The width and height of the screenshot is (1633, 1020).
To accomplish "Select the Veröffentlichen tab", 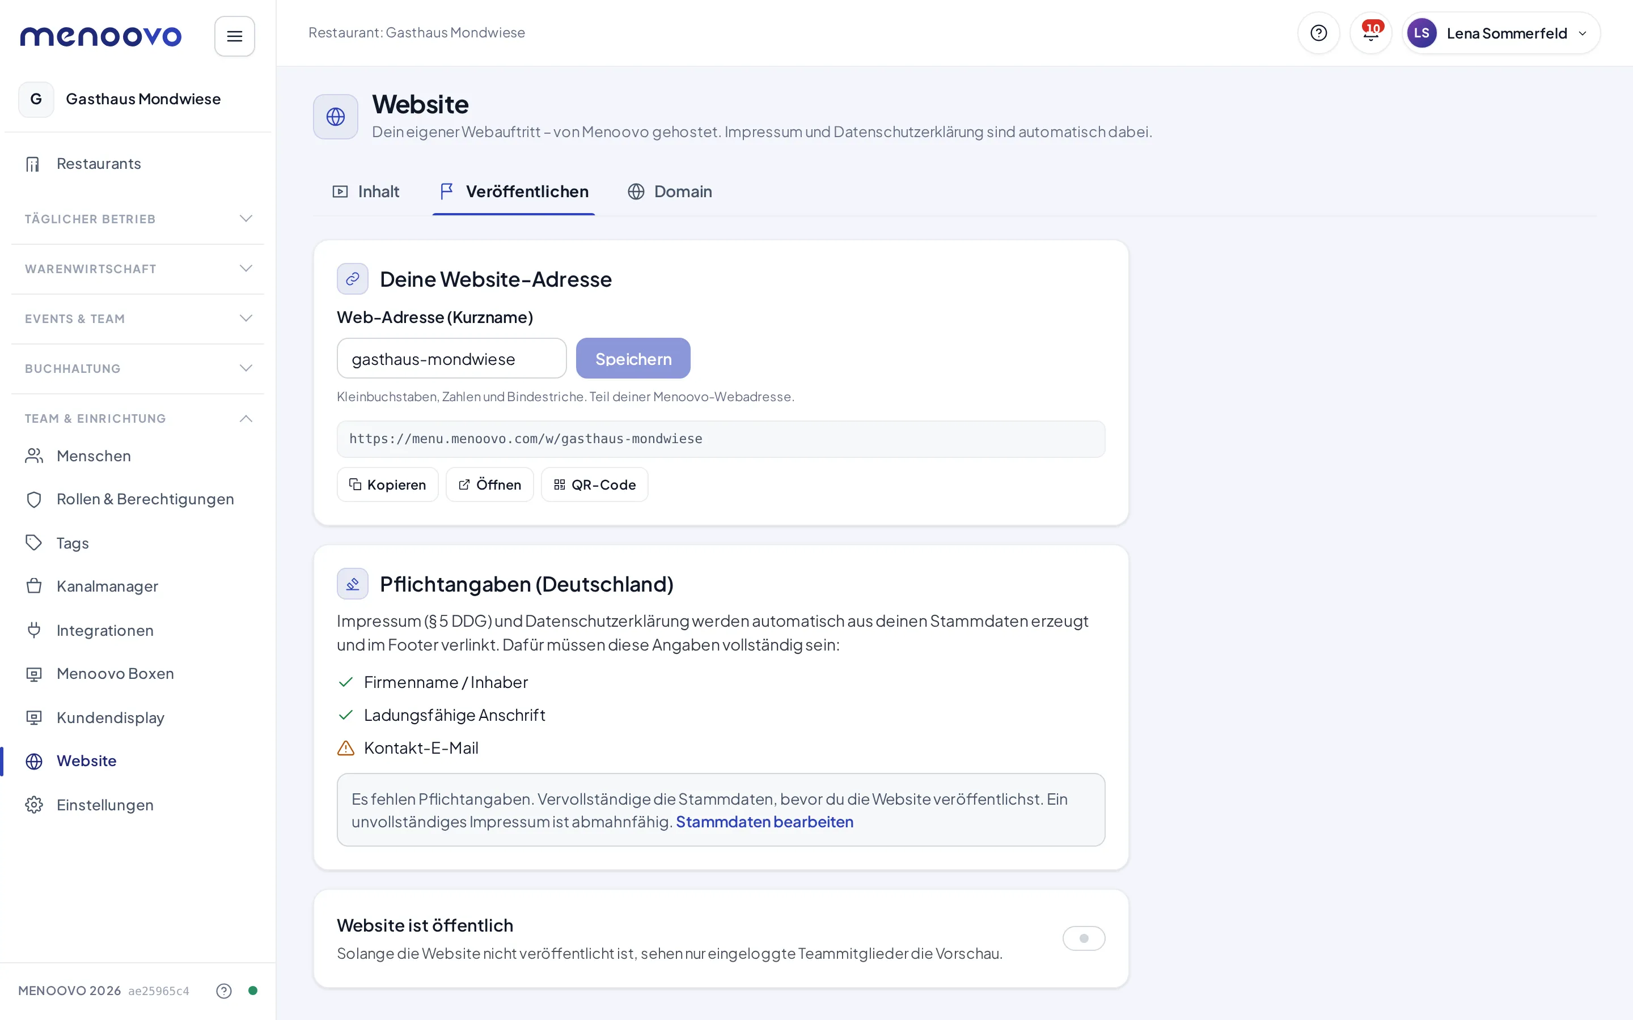I will 514,192.
